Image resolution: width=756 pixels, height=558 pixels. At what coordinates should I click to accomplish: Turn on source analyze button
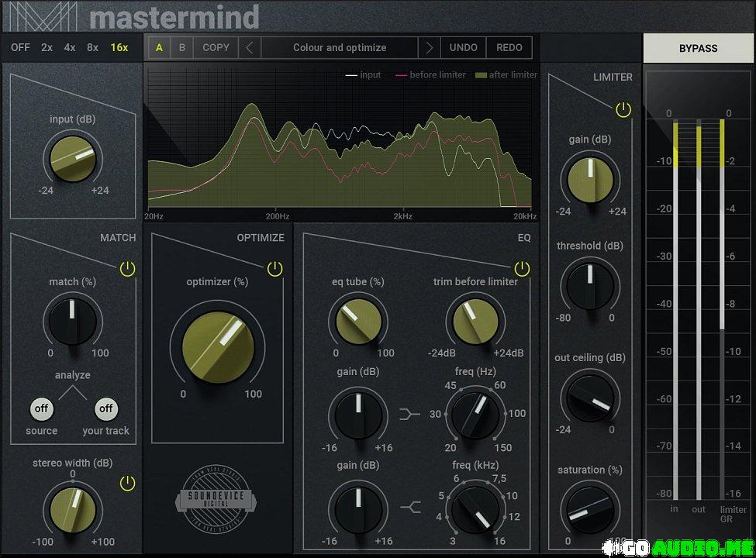pyautogui.click(x=41, y=408)
